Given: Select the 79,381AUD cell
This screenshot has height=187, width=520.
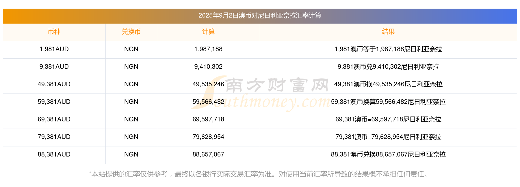Looking at the screenshot, I should pyautogui.click(x=54, y=137).
